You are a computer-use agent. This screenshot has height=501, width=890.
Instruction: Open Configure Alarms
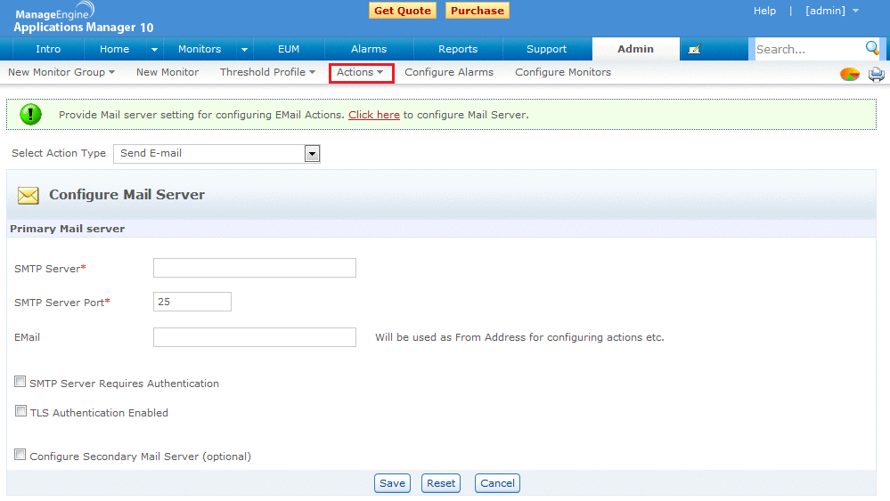tap(449, 72)
